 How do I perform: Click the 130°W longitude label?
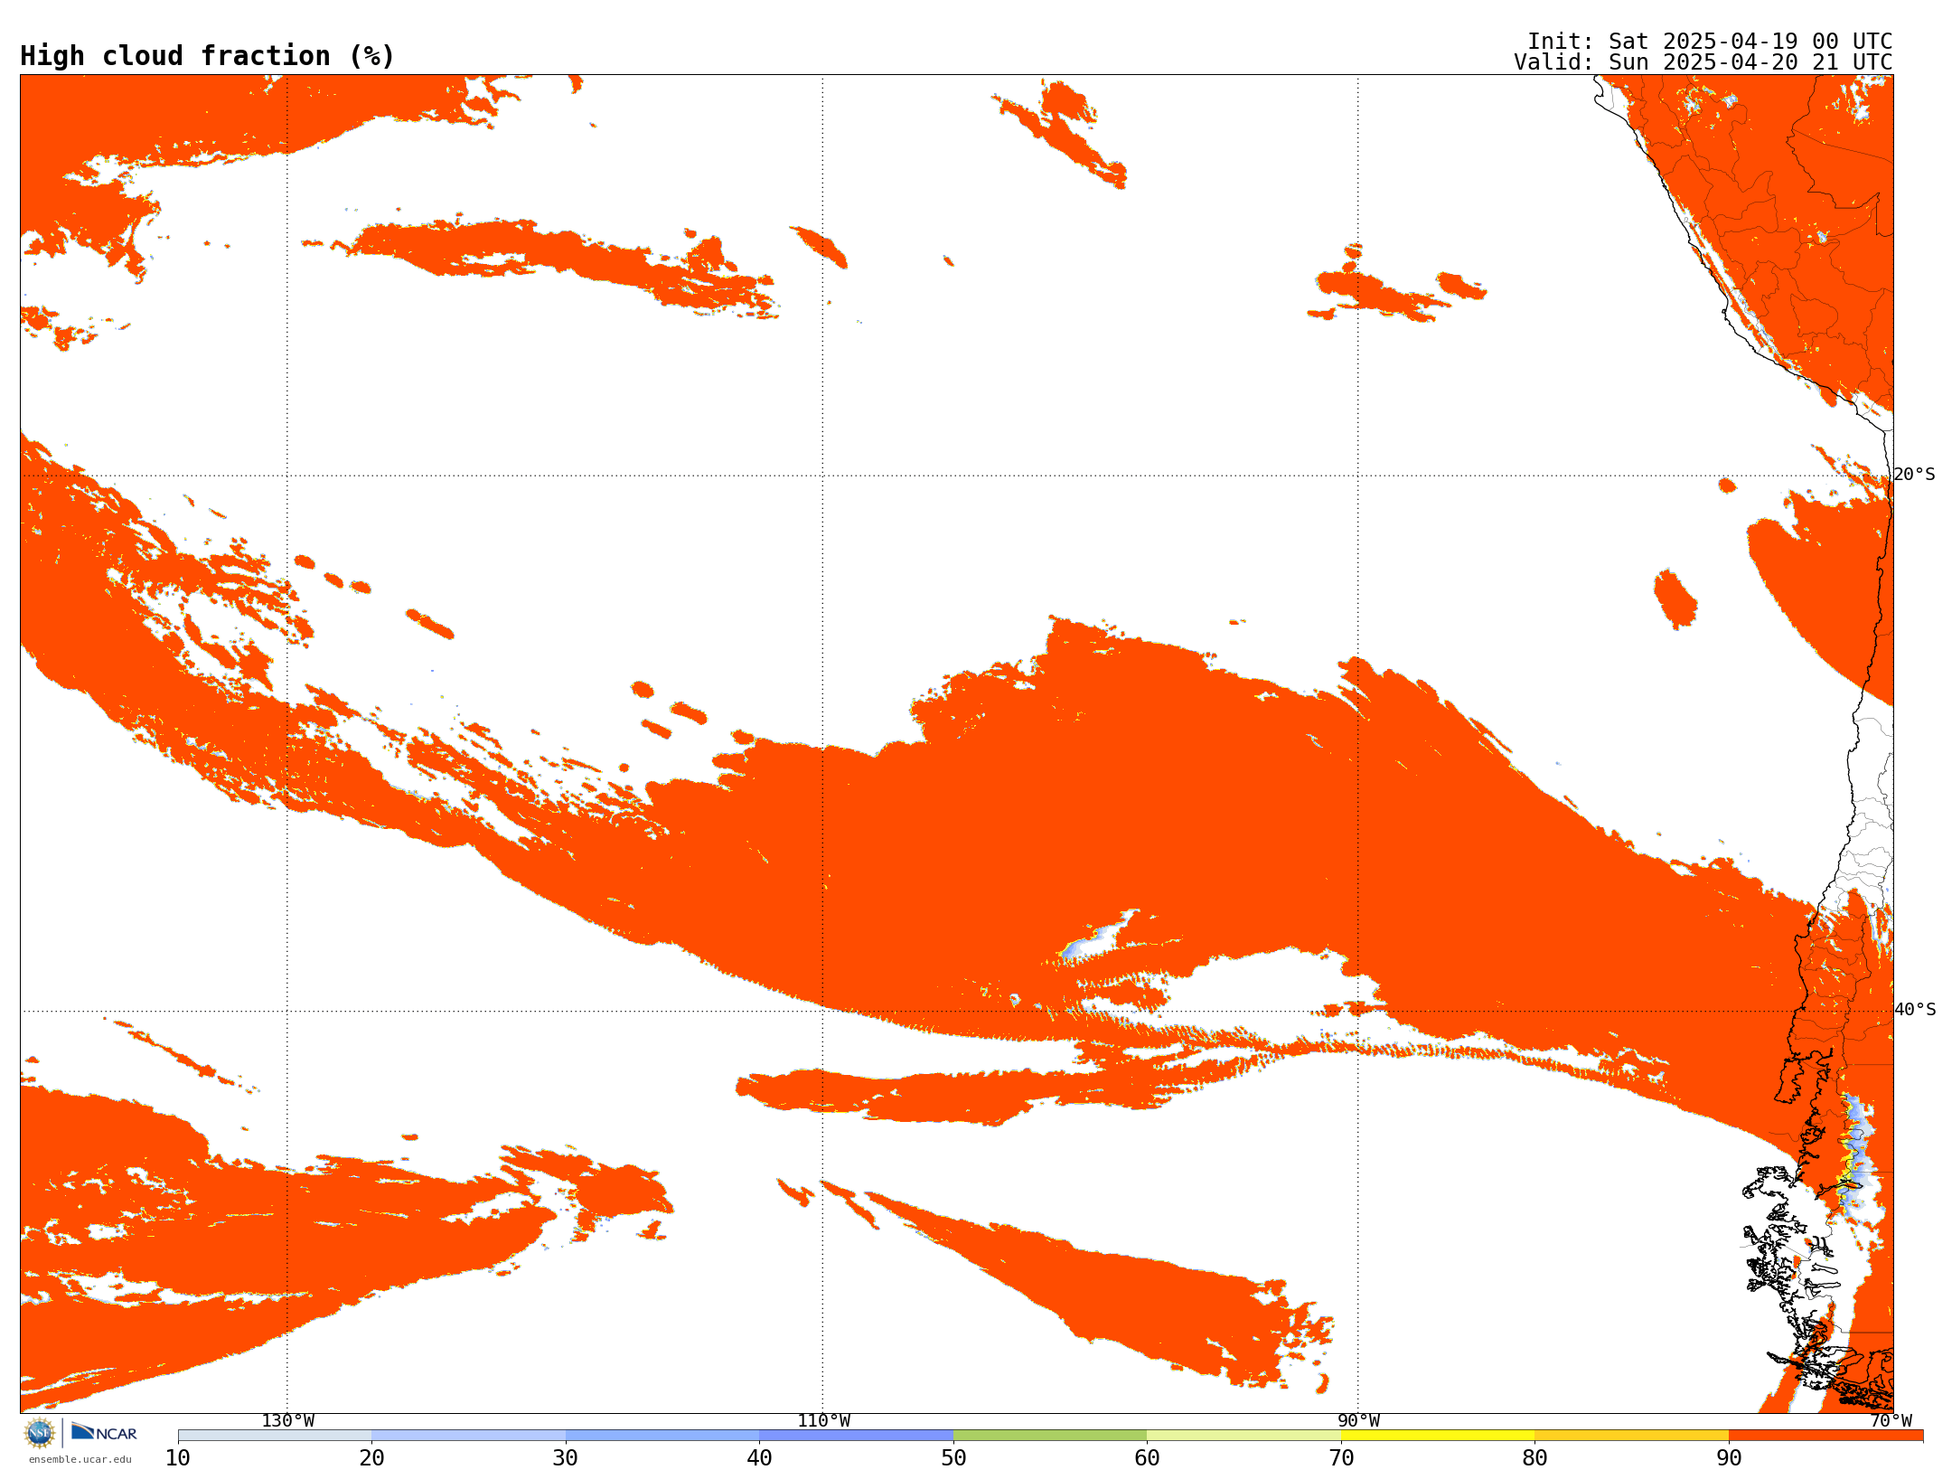click(x=288, y=1421)
